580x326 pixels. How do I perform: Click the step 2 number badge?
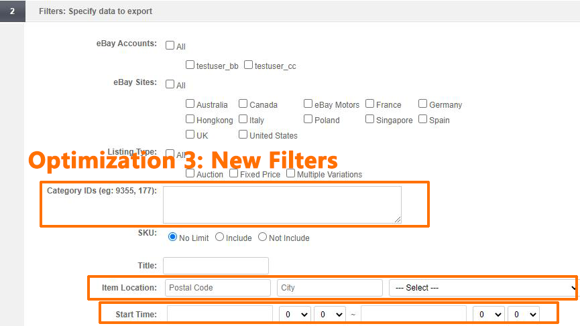[x=13, y=11]
